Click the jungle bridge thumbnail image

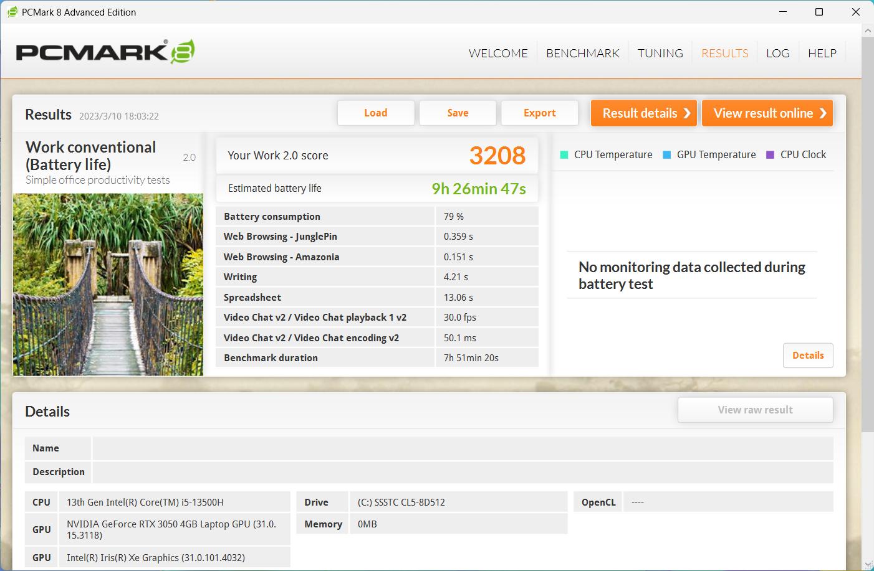tap(108, 285)
